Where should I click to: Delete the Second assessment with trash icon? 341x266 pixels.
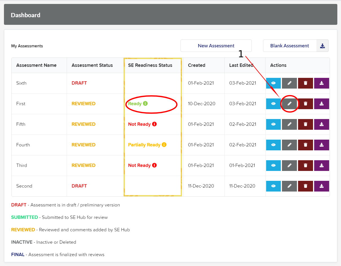click(305, 186)
